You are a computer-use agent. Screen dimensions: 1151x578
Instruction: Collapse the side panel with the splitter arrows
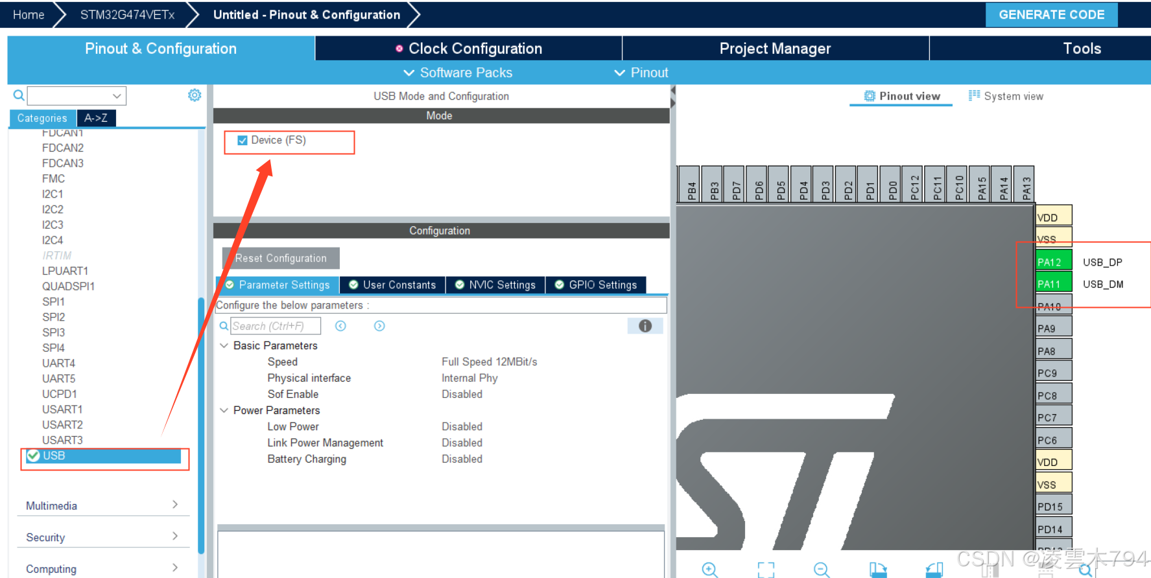pos(672,96)
